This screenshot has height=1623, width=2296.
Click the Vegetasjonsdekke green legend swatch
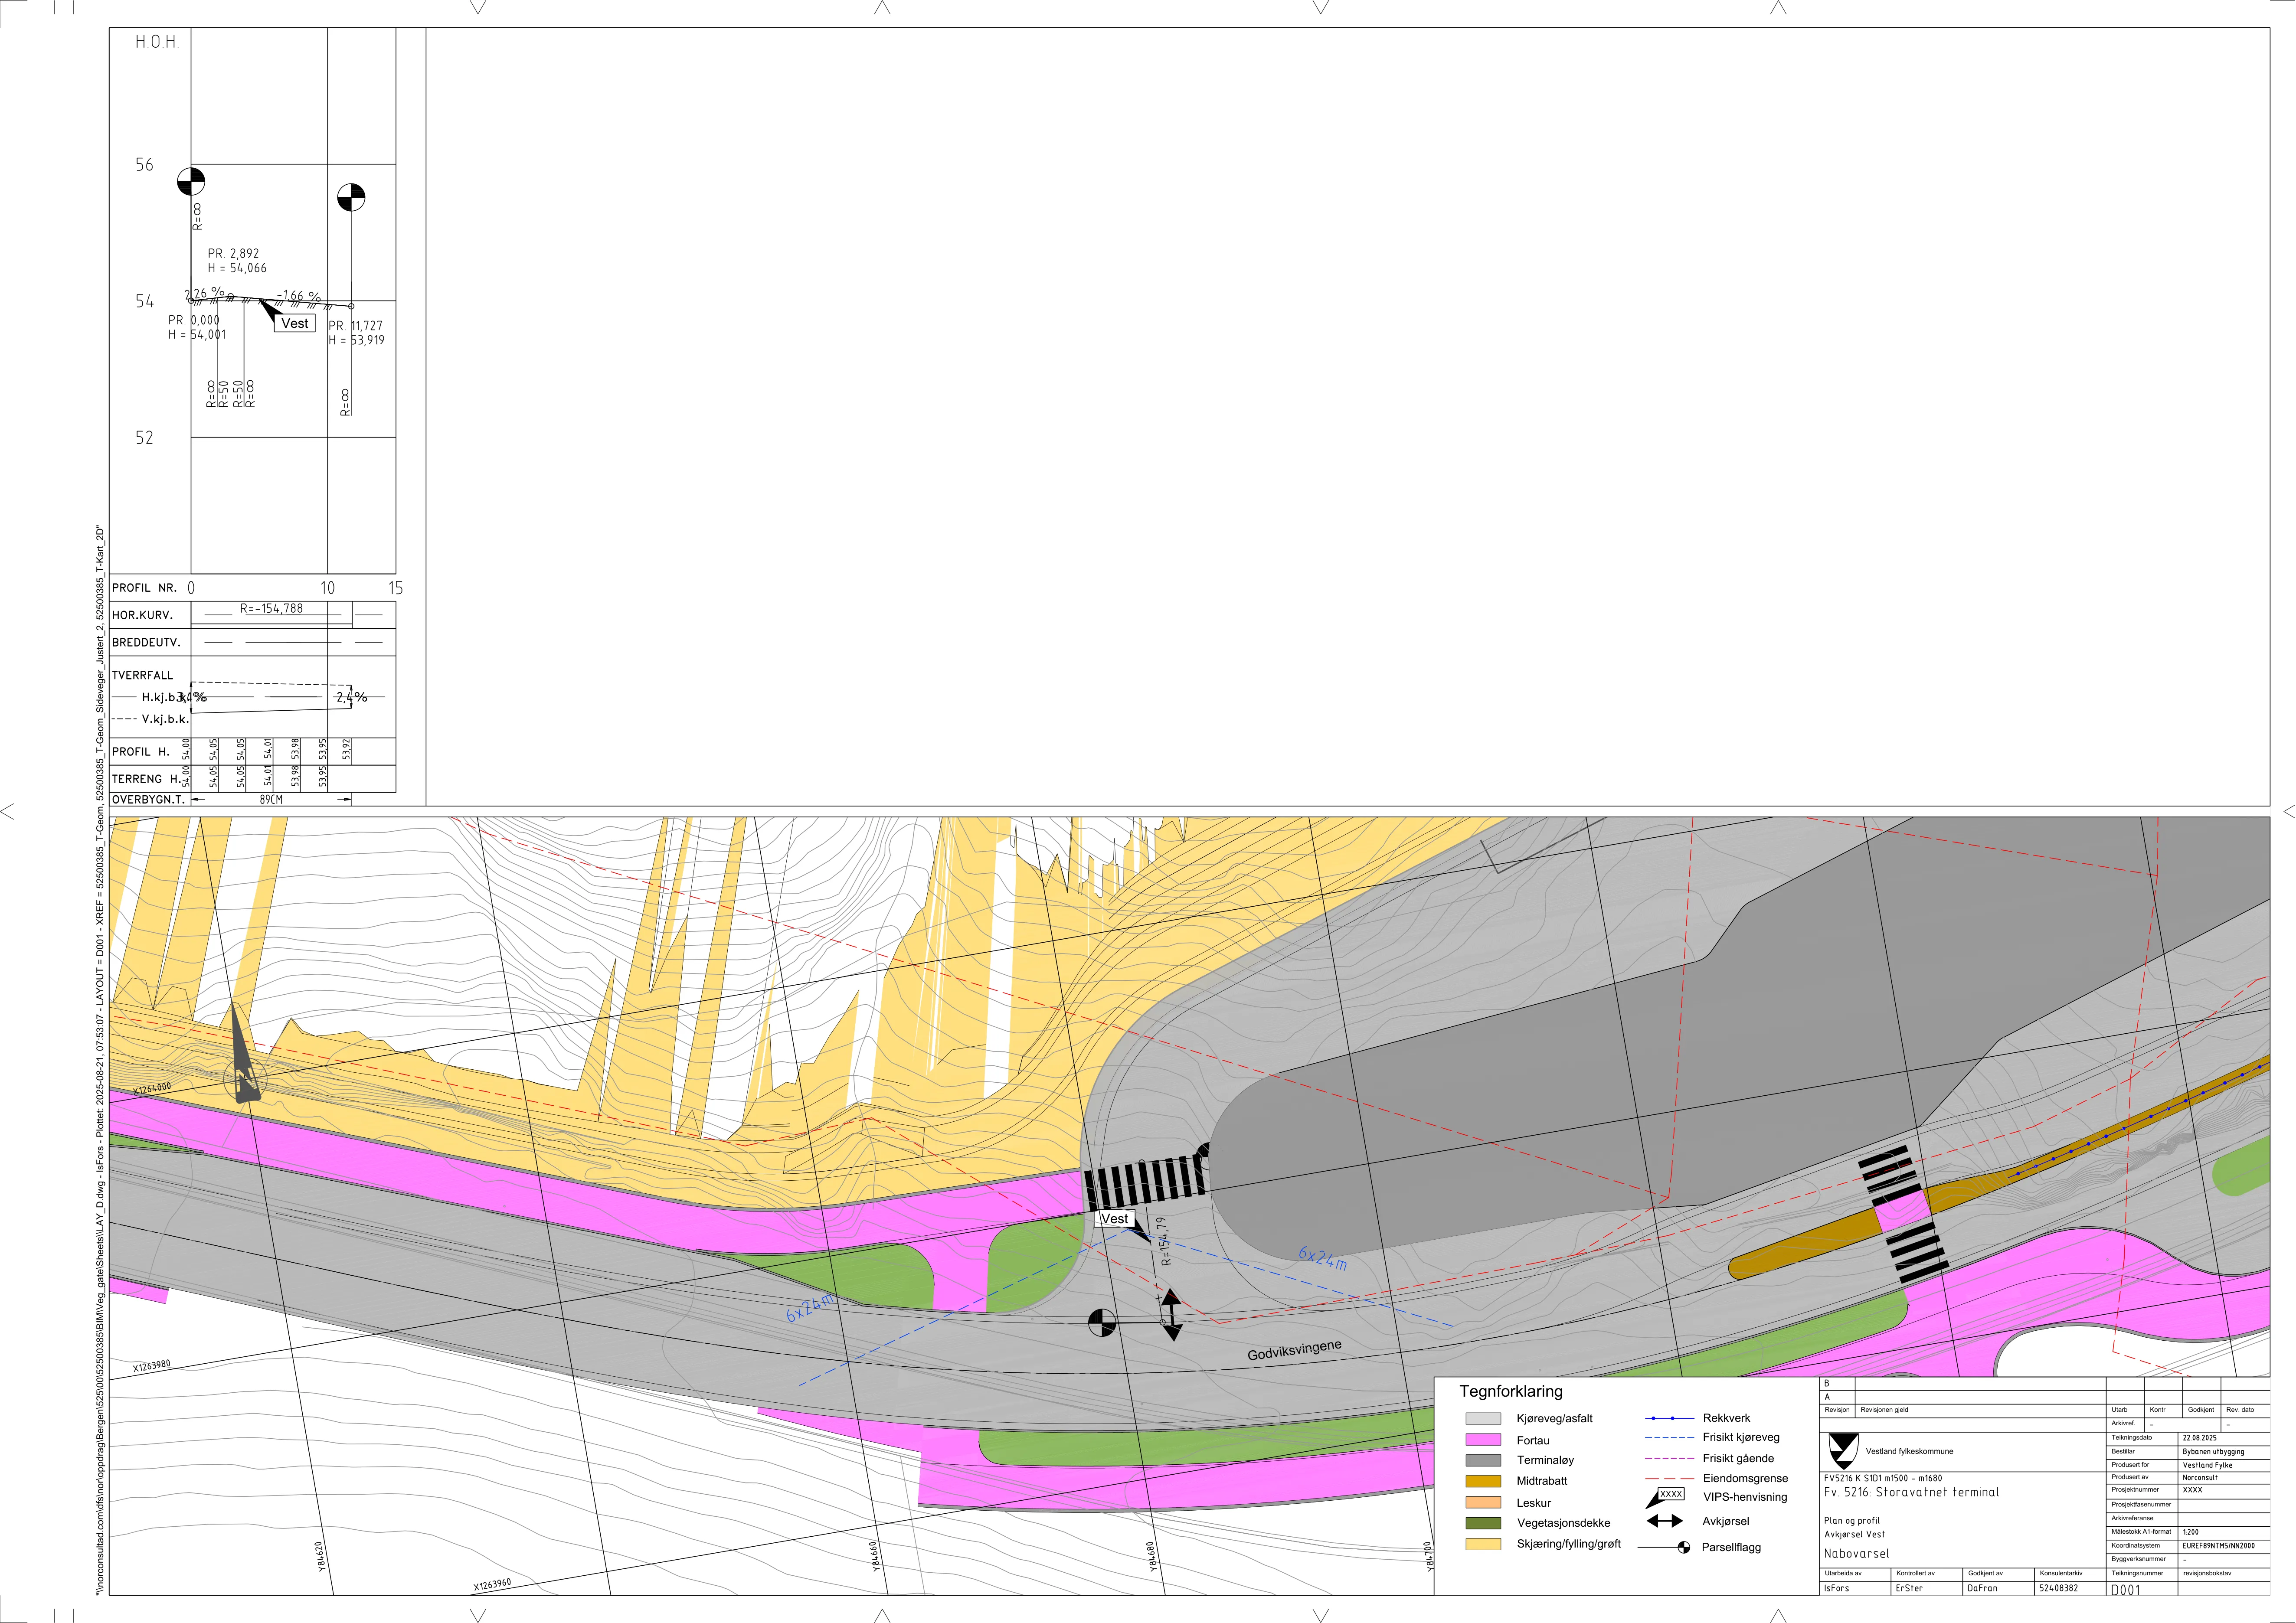coord(1483,1523)
